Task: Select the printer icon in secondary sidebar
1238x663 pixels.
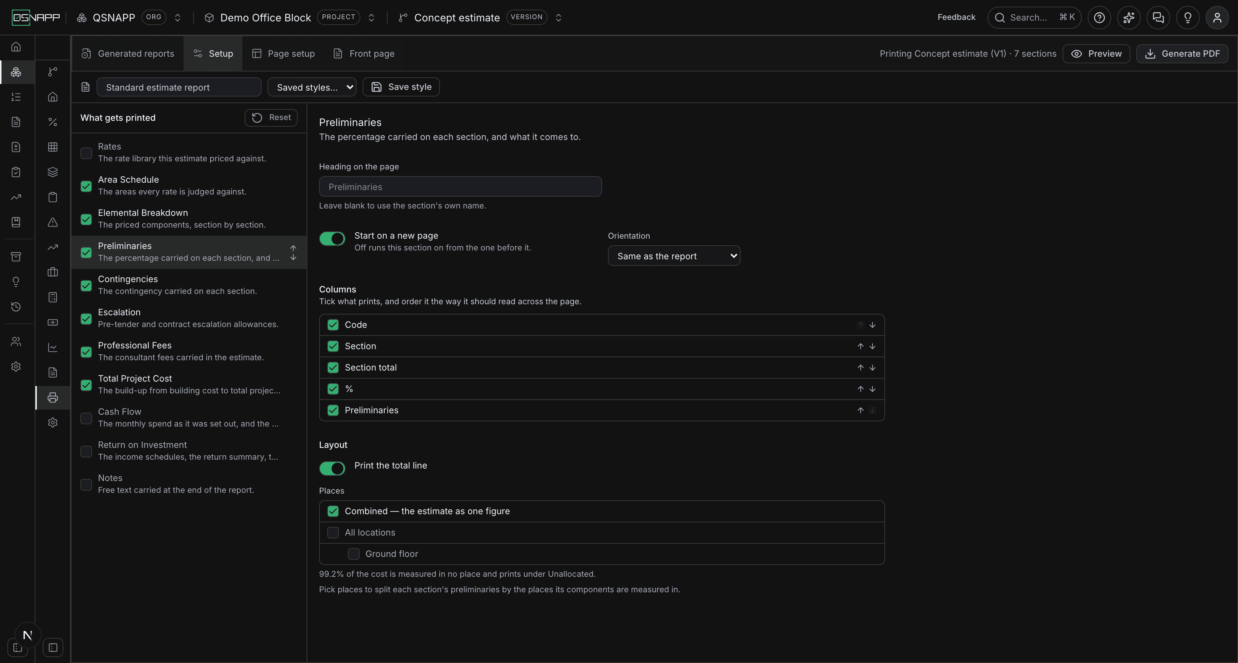Action: (x=53, y=397)
